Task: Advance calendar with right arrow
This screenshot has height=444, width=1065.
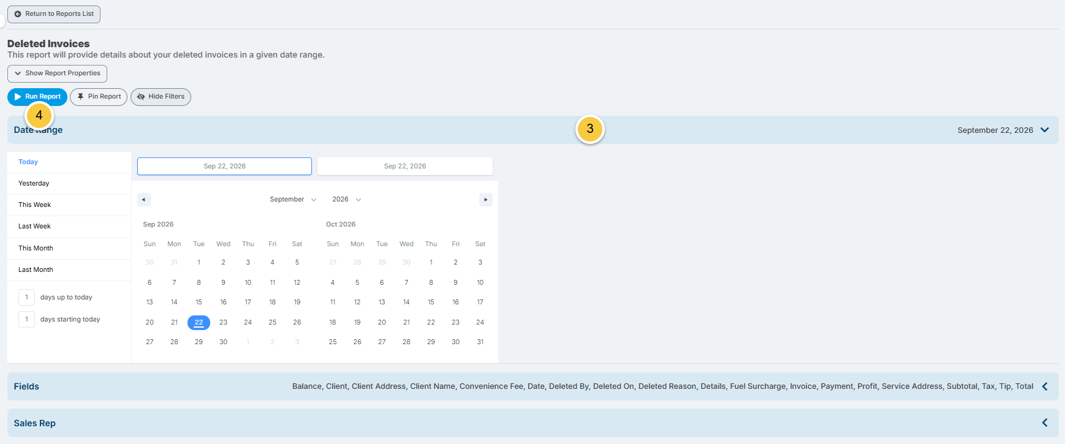Action: click(x=485, y=200)
